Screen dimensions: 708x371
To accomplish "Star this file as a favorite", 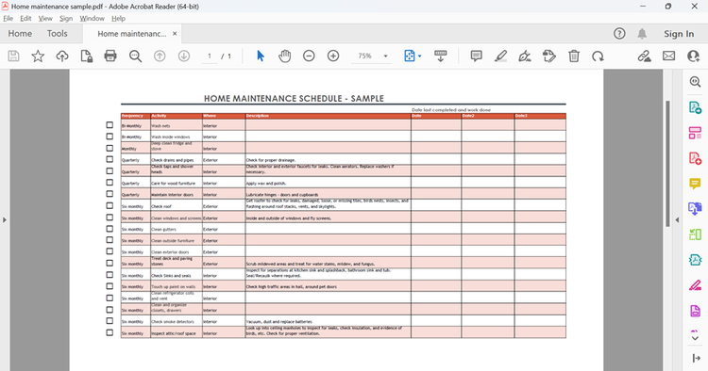I will [38, 56].
